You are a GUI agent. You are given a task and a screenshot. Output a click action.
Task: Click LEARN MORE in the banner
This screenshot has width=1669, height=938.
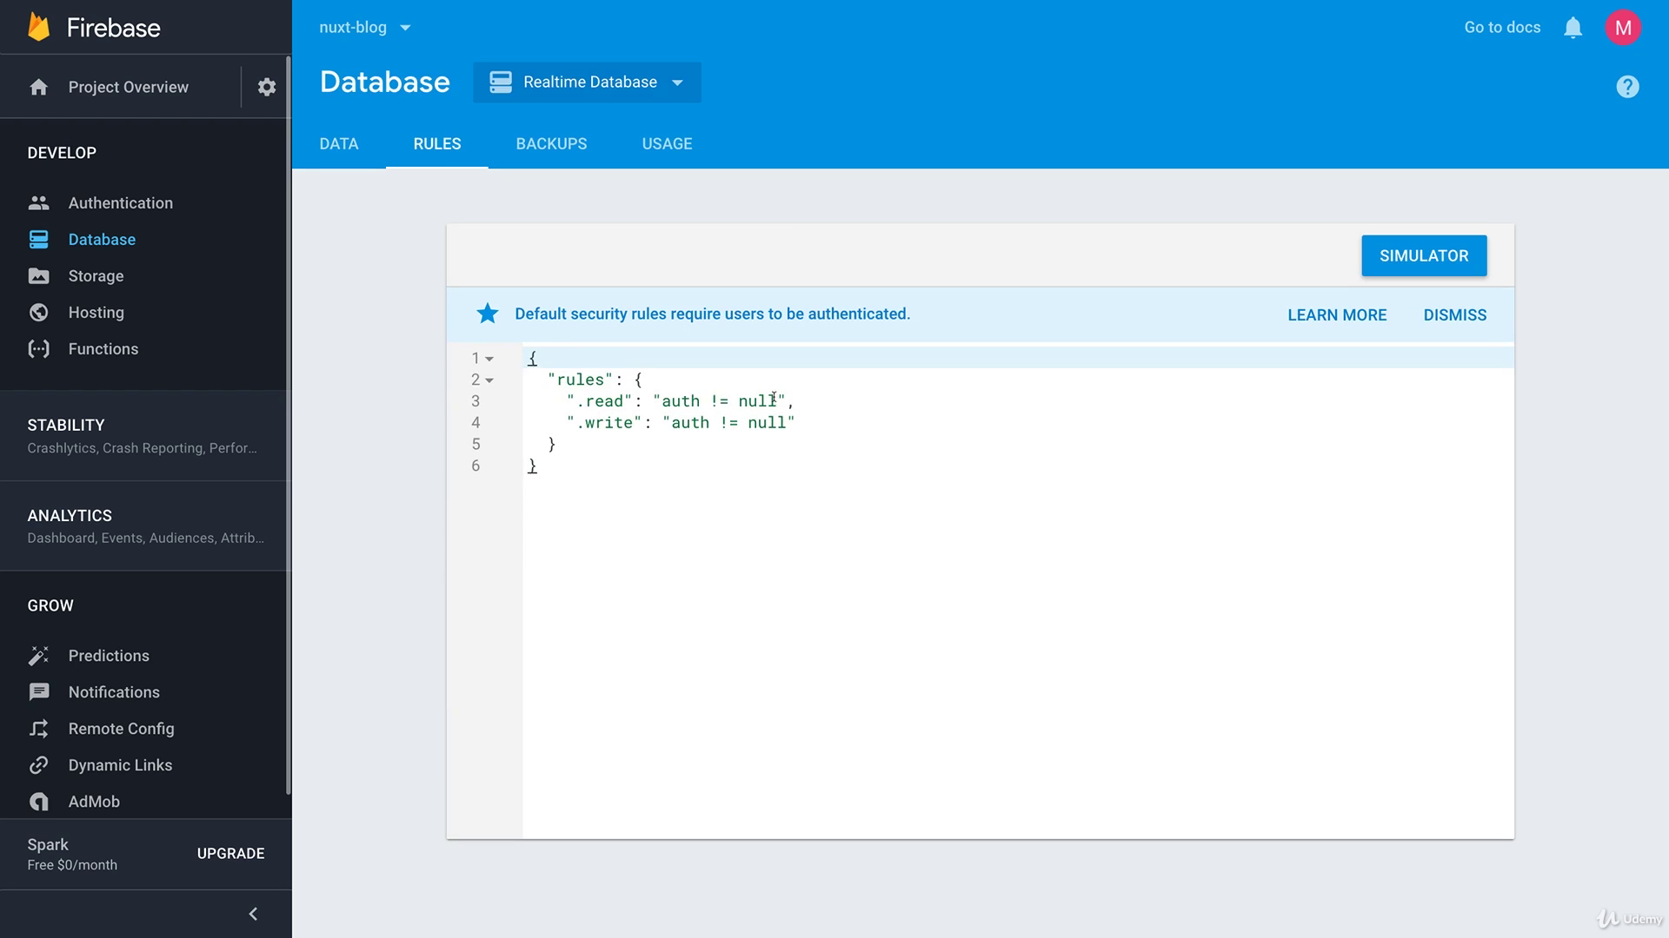point(1337,315)
